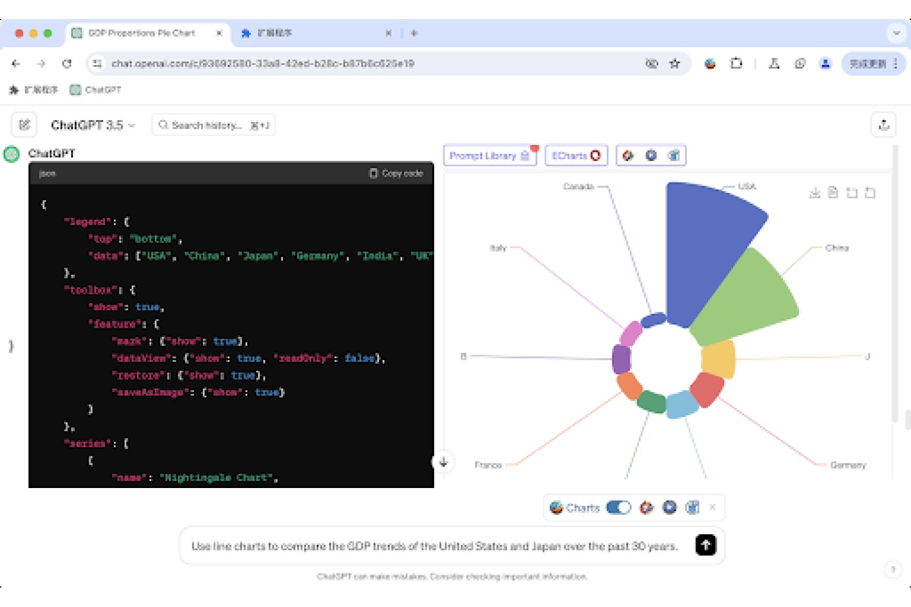This screenshot has width=911, height=607.
Task: Click the Chrome Labs flask icon
Action: click(x=774, y=63)
